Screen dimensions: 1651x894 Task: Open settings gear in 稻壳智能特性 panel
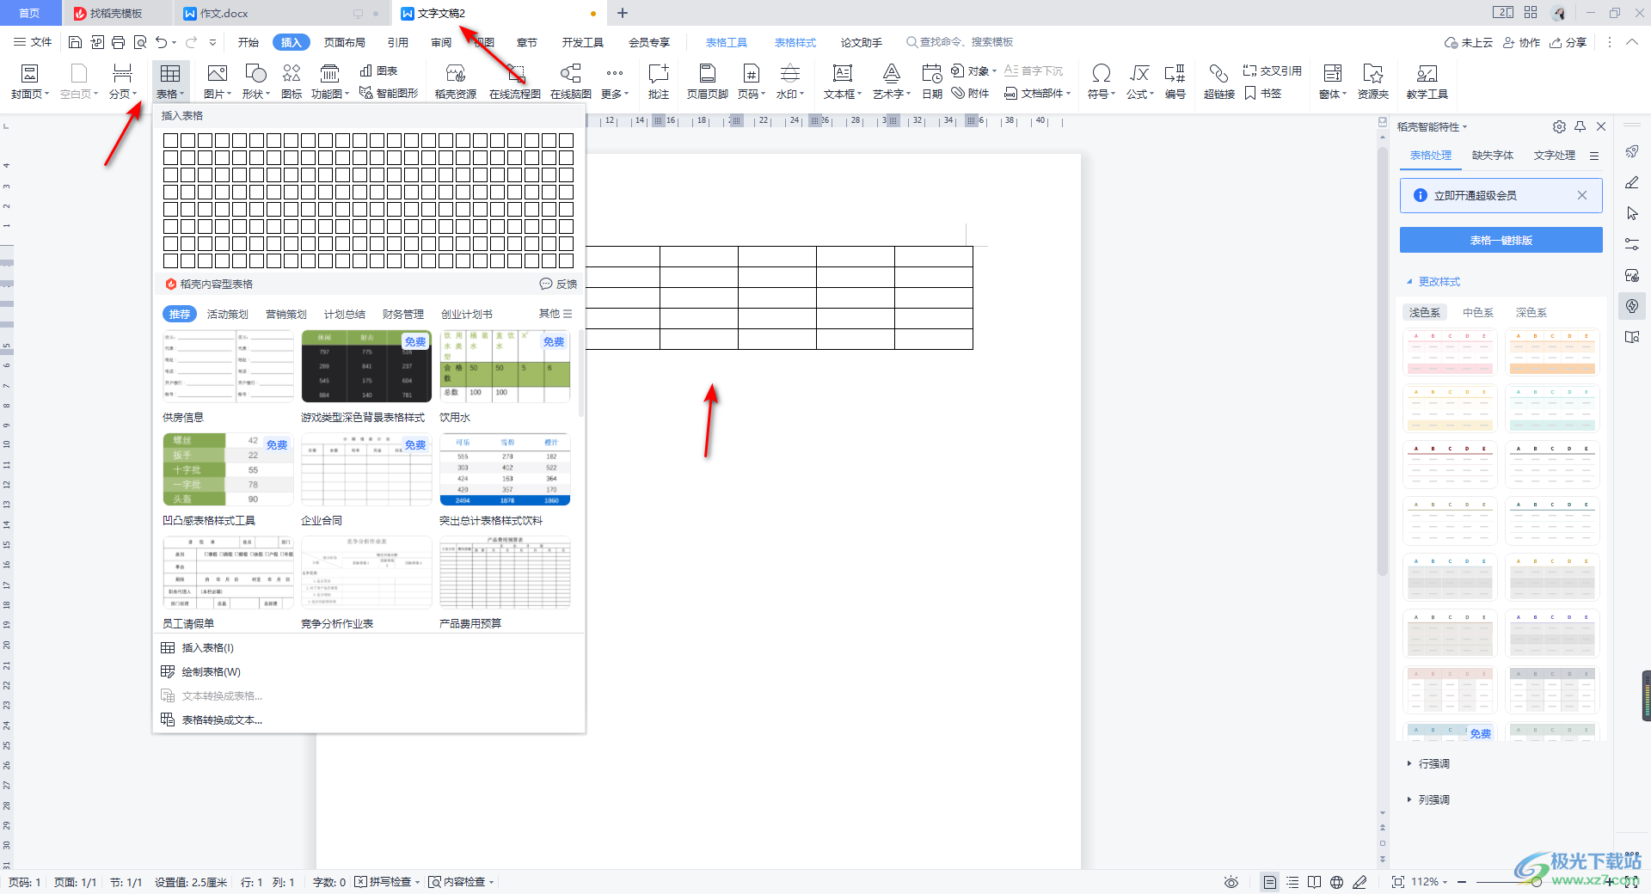[x=1559, y=126]
